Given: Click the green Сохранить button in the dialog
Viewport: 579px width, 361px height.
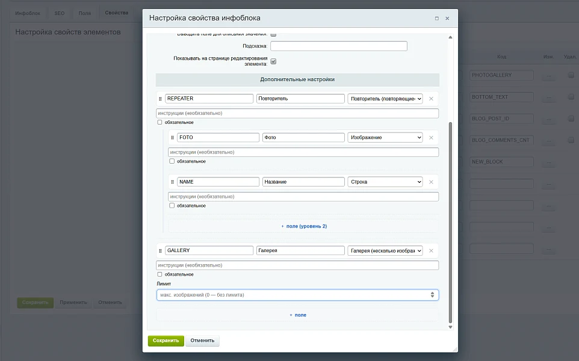Looking at the screenshot, I should coord(166,341).
